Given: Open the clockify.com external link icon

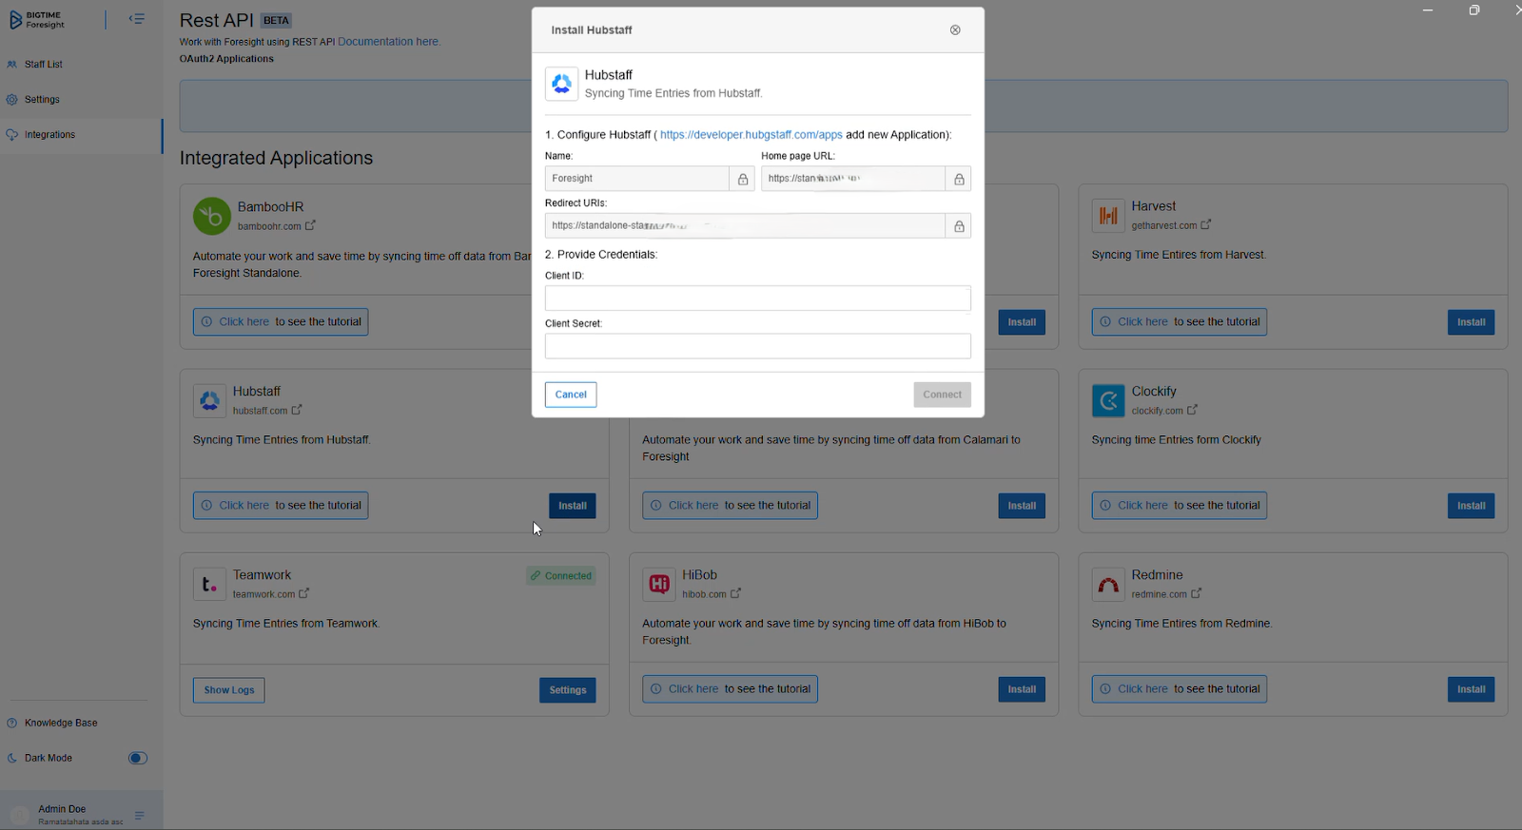Looking at the screenshot, I should 1193,411.
